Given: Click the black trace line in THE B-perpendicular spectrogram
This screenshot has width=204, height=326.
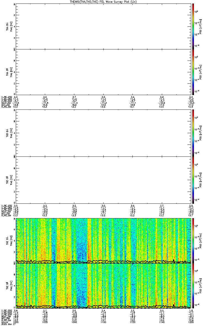Looking at the screenshot, I should (103, 261).
